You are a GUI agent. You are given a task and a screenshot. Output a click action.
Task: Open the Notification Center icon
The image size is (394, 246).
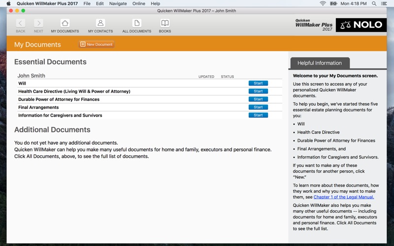(385, 3)
